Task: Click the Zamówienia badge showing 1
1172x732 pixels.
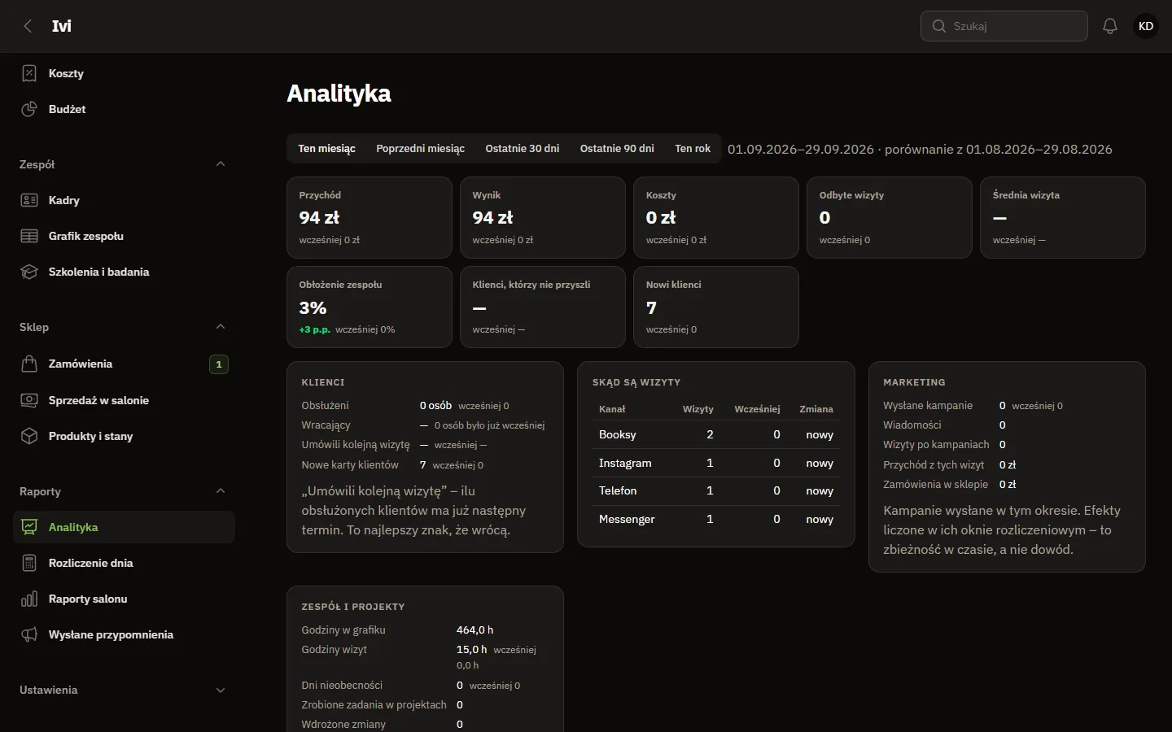Action: [219, 364]
